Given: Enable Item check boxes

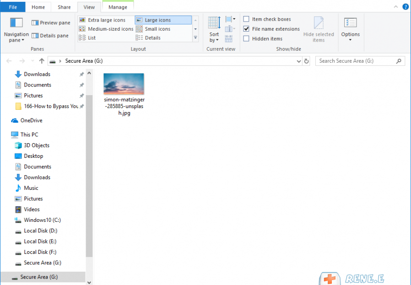Looking at the screenshot, I should pyautogui.click(x=246, y=19).
